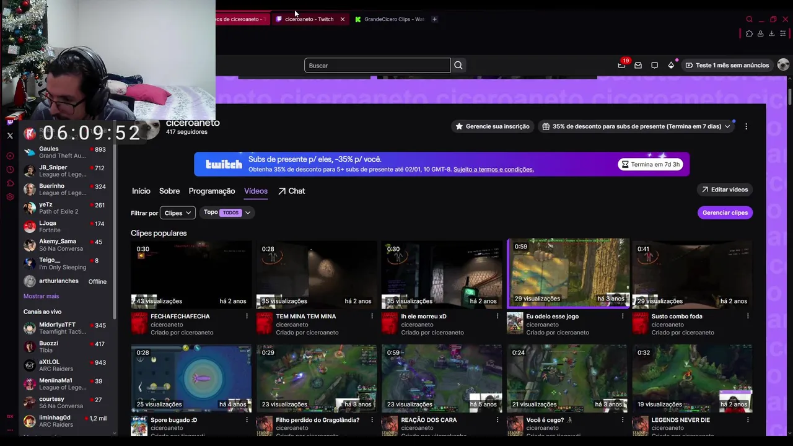Open the sidebar settings gear icon
This screenshot has height=446, width=793.
pos(10,197)
